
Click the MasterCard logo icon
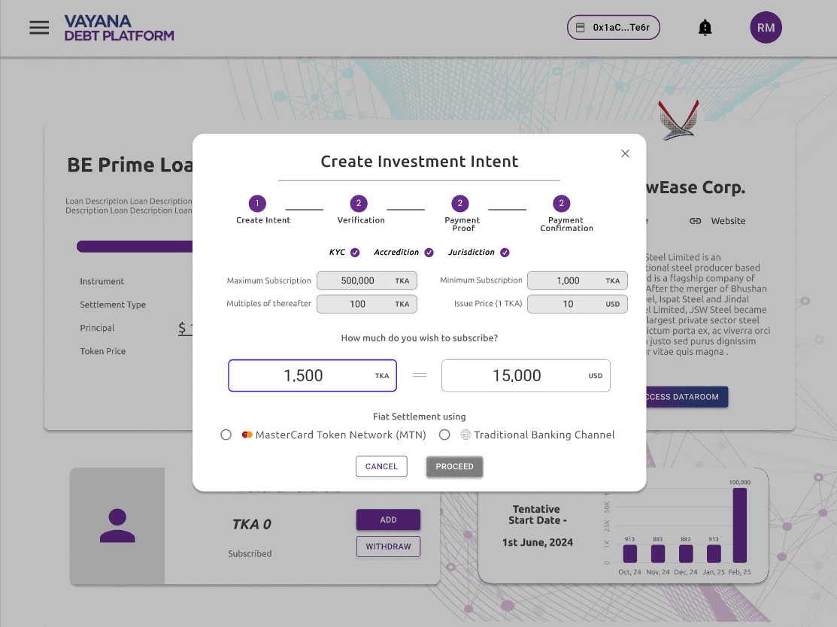247,435
